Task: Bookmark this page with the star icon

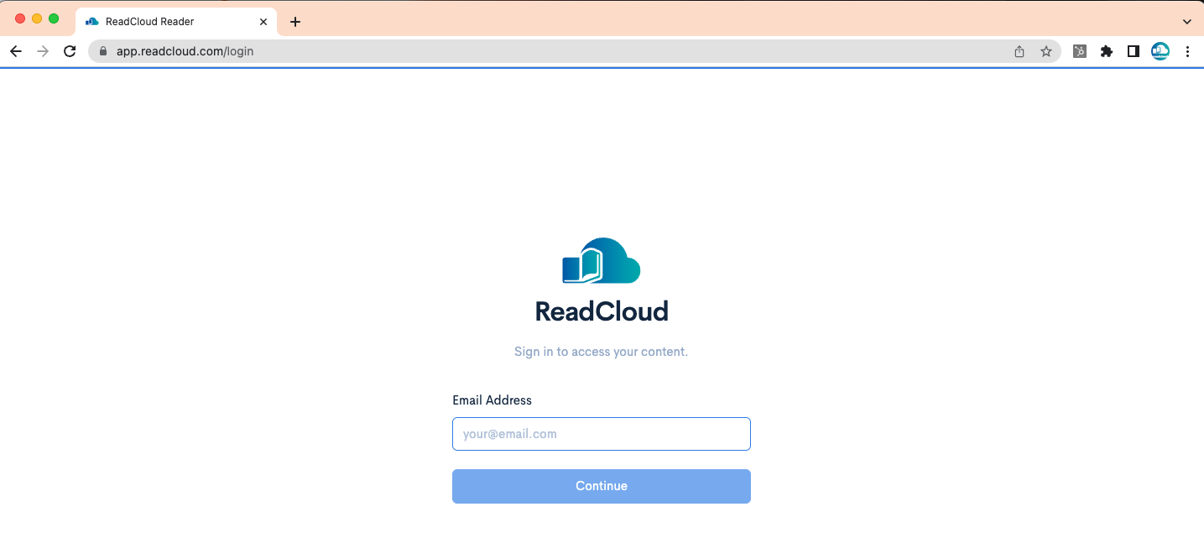Action: tap(1046, 51)
